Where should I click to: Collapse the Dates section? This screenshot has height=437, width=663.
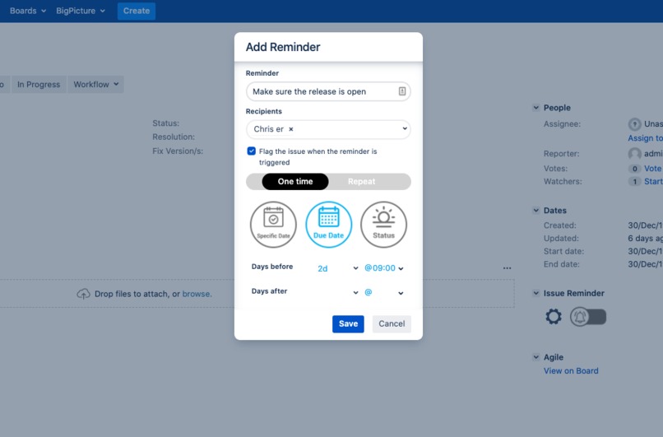535,210
